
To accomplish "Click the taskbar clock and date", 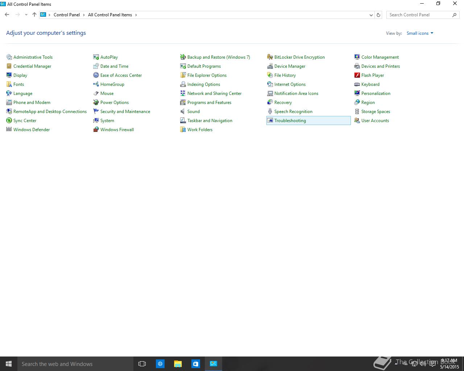I will tap(449, 364).
